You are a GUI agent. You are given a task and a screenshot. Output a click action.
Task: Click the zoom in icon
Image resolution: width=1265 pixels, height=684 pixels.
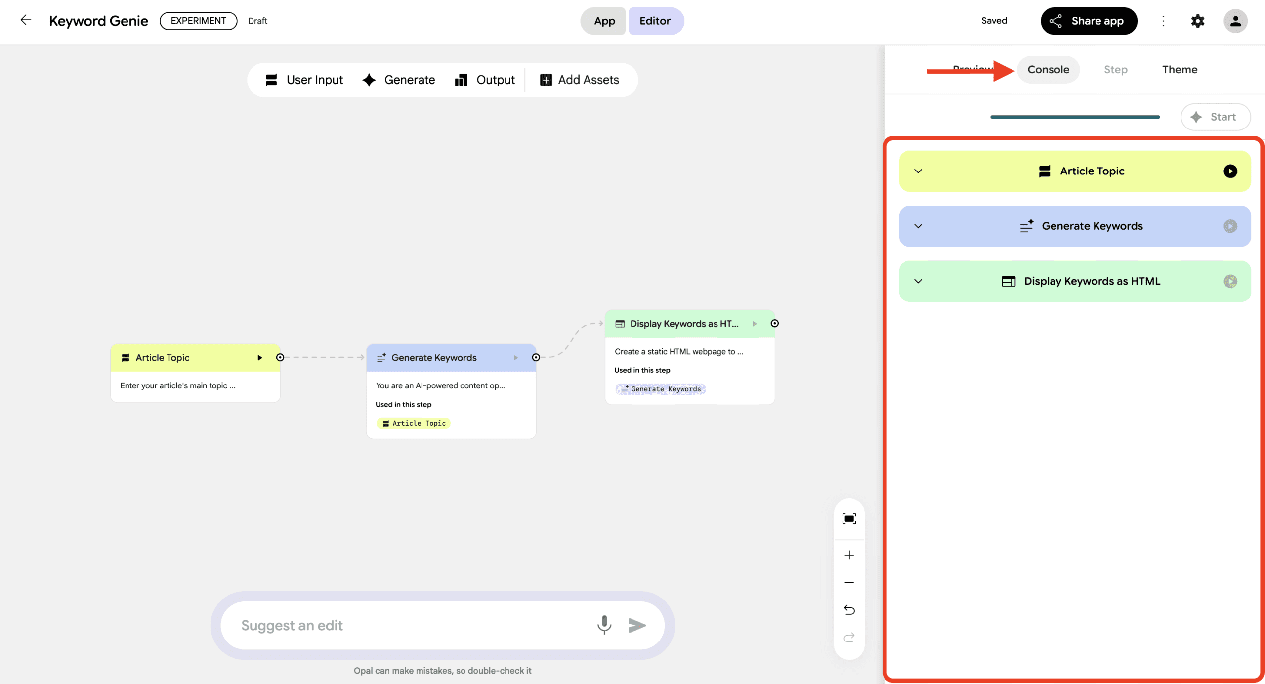tap(849, 555)
